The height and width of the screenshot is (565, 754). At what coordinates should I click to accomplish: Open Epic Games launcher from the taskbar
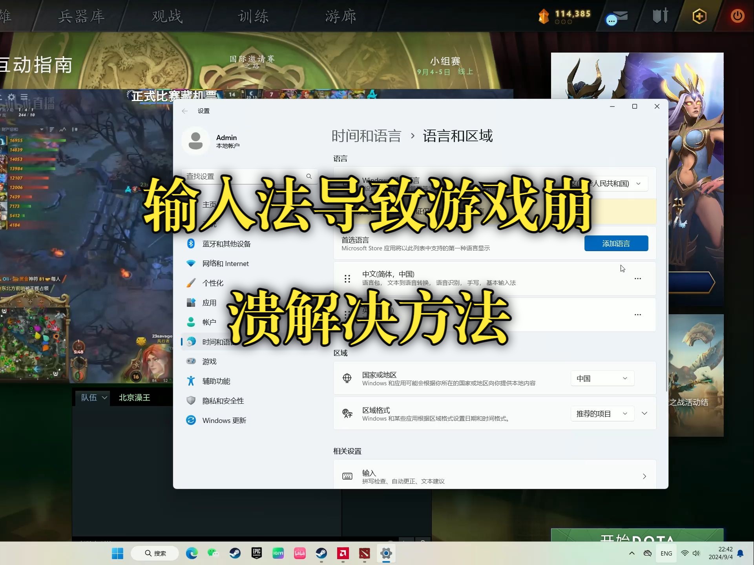[x=257, y=553]
